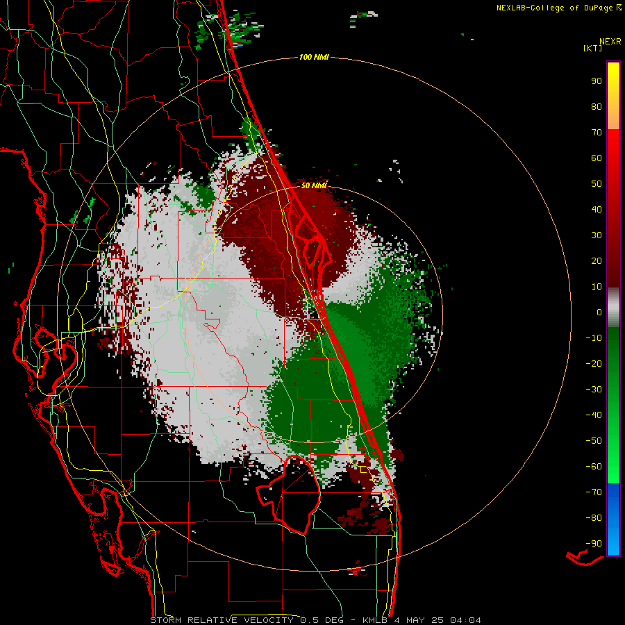Click the 'STORM RELATIVE VELOCITY 0.5 DEG' caption

(x=247, y=620)
